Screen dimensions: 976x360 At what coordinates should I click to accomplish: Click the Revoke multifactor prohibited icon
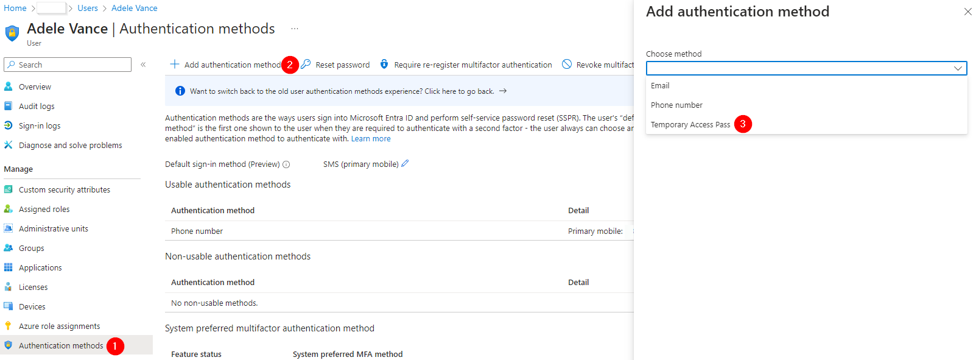567,64
